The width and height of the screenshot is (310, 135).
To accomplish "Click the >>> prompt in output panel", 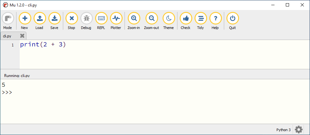I will click(x=7, y=92).
